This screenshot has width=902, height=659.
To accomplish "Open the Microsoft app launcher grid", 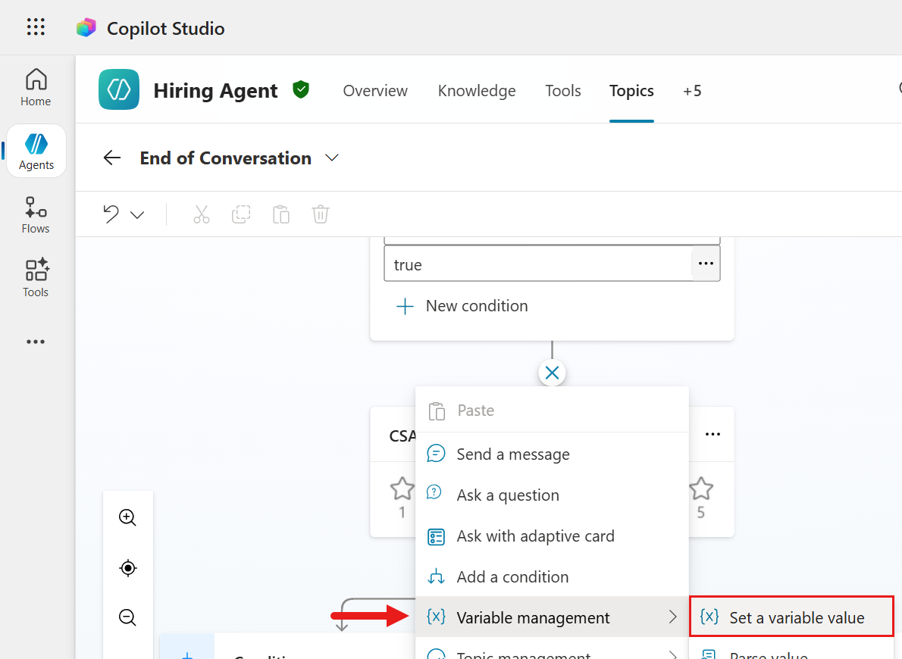I will [x=36, y=27].
